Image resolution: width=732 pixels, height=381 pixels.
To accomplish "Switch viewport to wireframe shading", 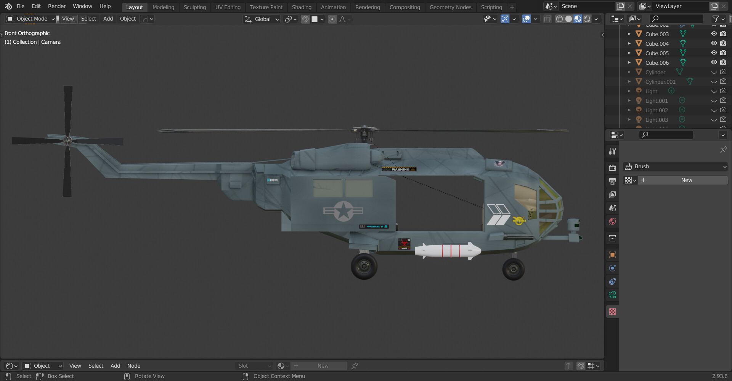I will click(x=559, y=19).
